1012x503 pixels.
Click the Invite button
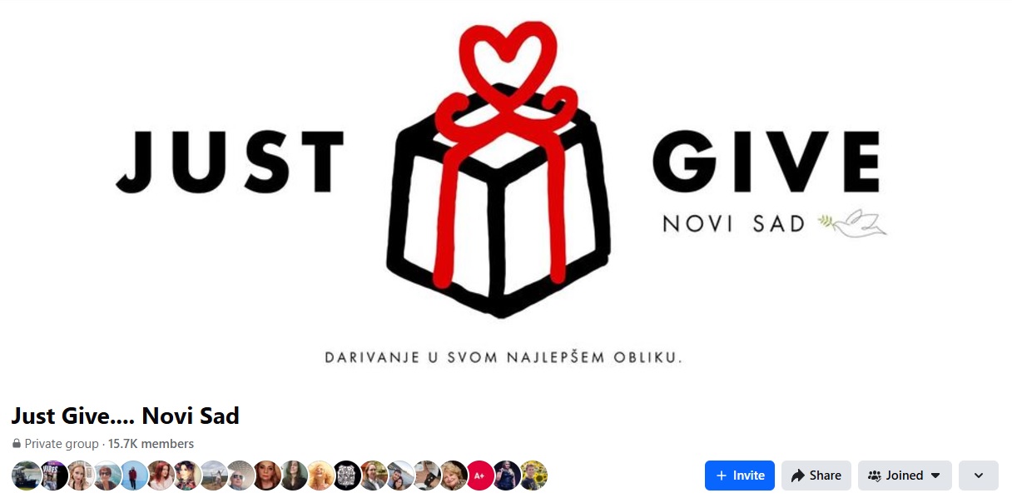click(739, 476)
